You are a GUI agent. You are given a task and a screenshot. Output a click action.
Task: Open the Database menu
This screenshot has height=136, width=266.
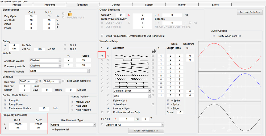click(8, 1)
